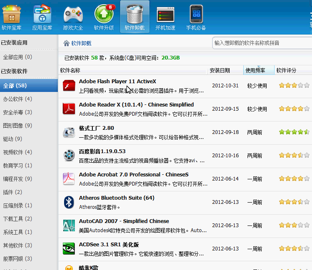Click install date 2012-10-31
The height and width of the screenshot is (270, 312).
tap(225, 86)
